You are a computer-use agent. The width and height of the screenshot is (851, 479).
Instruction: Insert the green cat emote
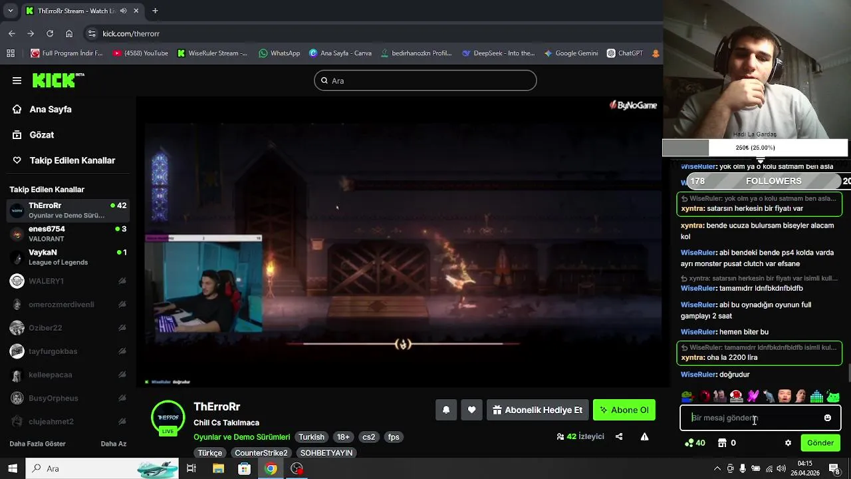833,397
